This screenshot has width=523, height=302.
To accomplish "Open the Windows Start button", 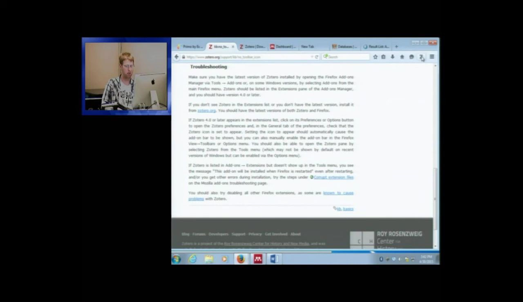I will pyautogui.click(x=177, y=259).
